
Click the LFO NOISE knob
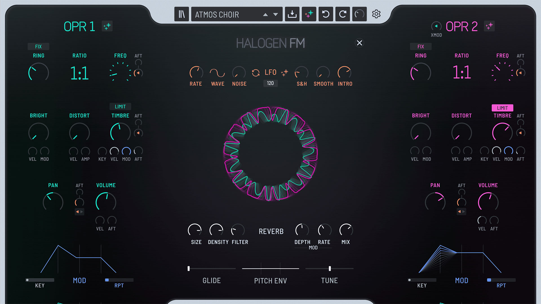pos(239,73)
